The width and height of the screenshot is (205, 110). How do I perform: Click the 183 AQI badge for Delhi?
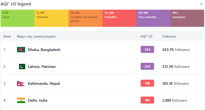(147, 100)
